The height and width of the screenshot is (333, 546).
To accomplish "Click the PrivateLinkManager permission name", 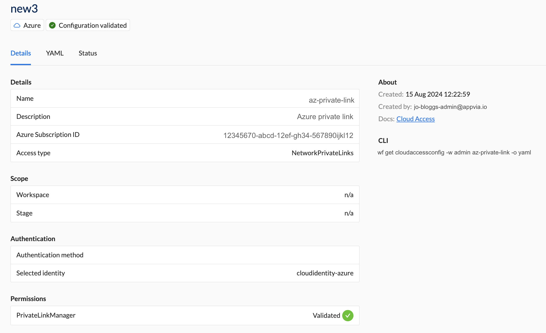I will 46,315.
